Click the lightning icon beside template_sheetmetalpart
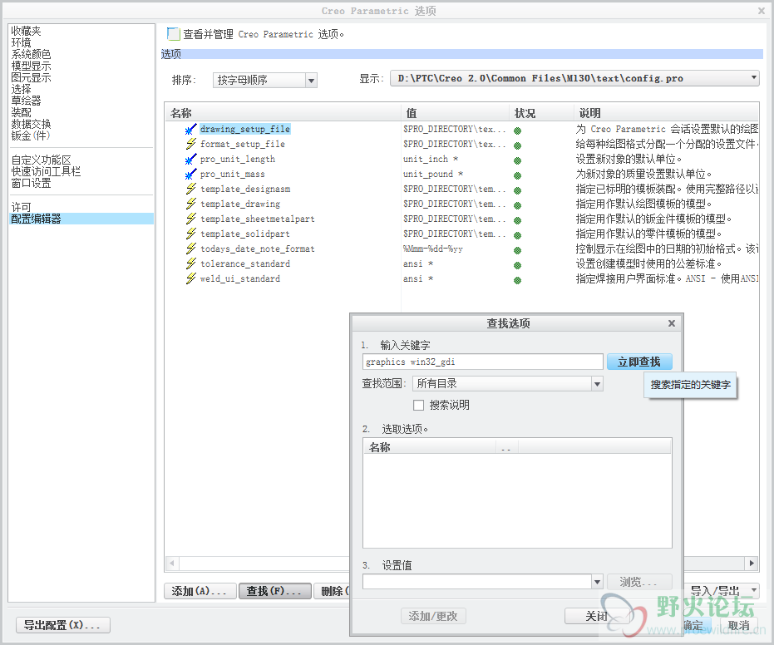 190,219
